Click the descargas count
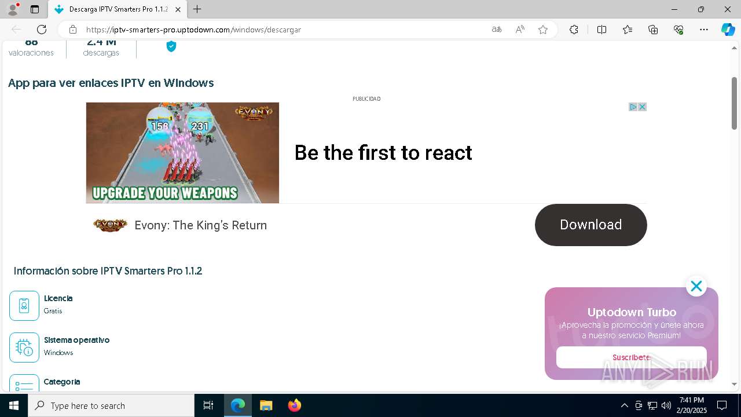The width and height of the screenshot is (741, 417). click(x=101, y=42)
